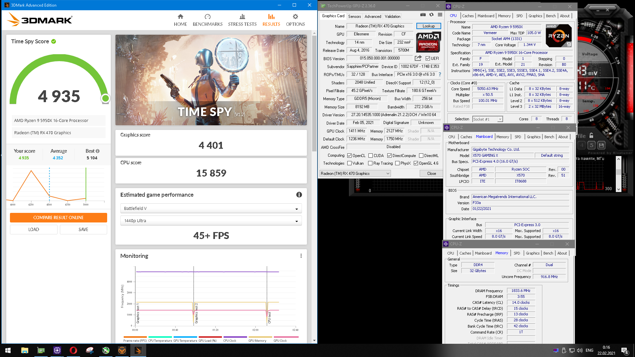The height and width of the screenshot is (357, 635).
Task: Toggle the CUDA checkbox in GPU-Z
Action: pyautogui.click(x=370, y=156)
